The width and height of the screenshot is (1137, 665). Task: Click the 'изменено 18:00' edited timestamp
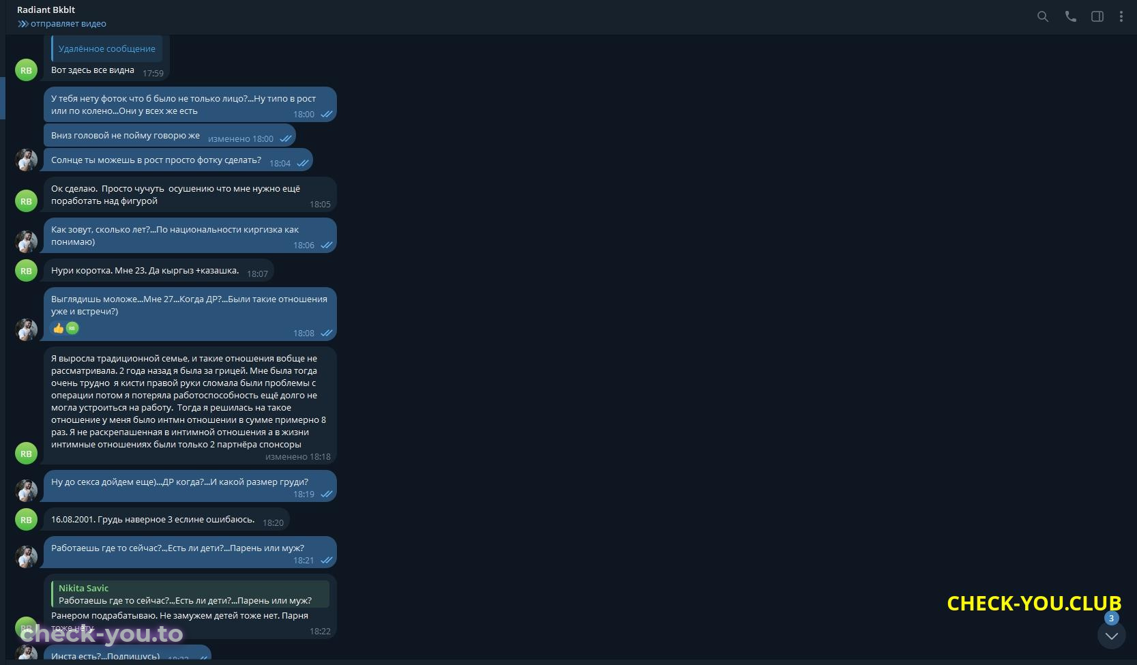[x=241, y=138]
